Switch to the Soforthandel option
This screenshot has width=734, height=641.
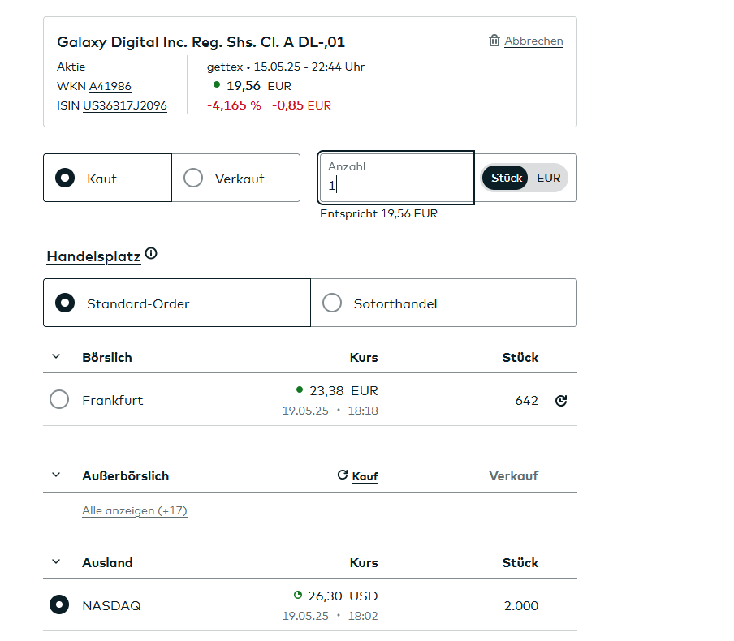[332, 303]
